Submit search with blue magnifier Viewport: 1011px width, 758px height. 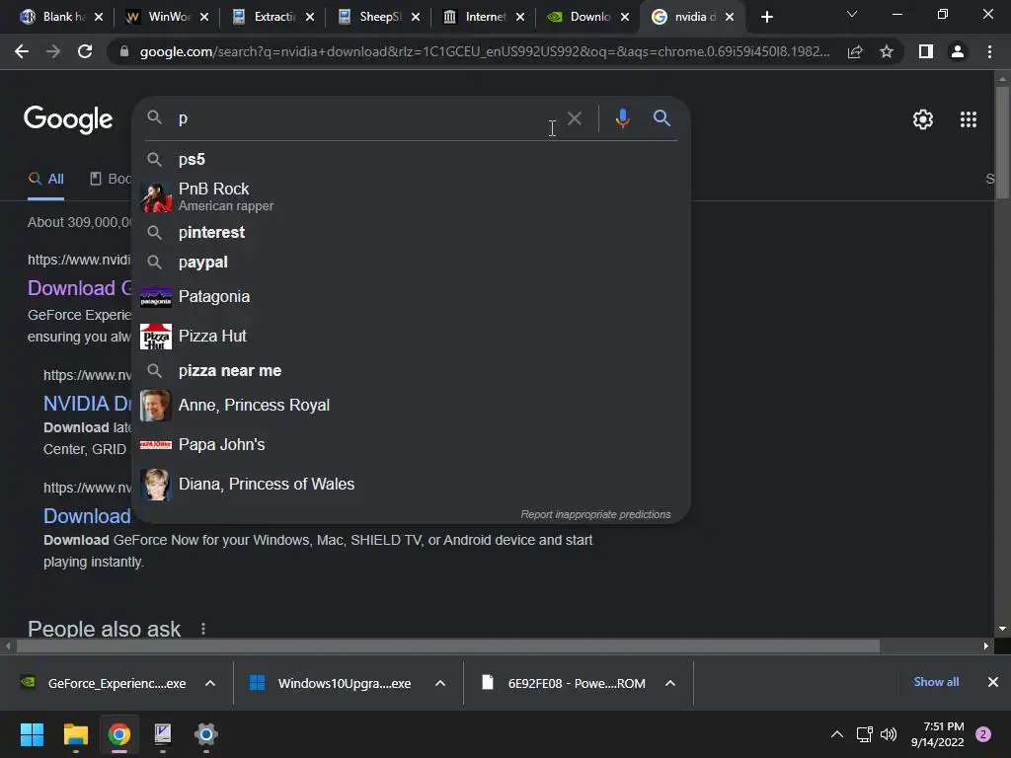coord(661,118)
